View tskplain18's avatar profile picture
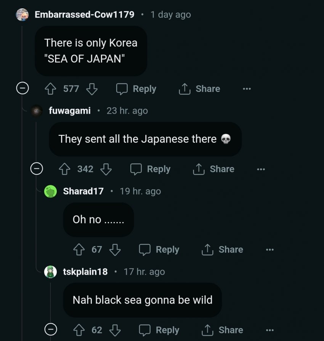 point(50,272)
